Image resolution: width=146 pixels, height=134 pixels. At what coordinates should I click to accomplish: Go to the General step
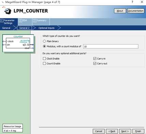6,28
